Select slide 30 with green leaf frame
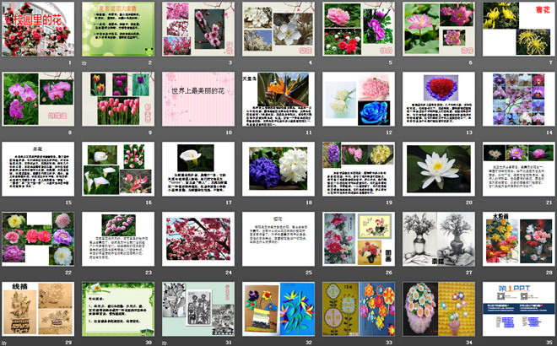 coord(118,309)
